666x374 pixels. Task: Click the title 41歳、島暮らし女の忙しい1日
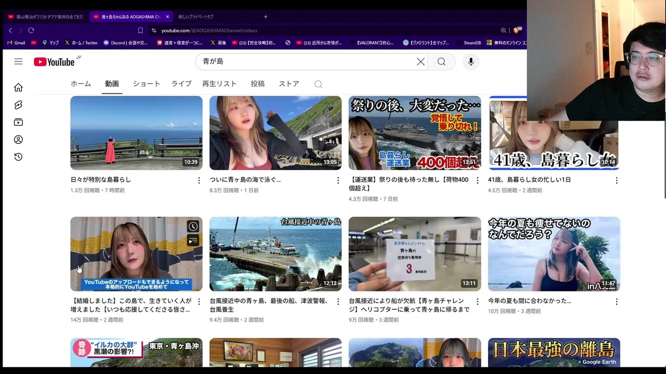click(x=529, y=180)
